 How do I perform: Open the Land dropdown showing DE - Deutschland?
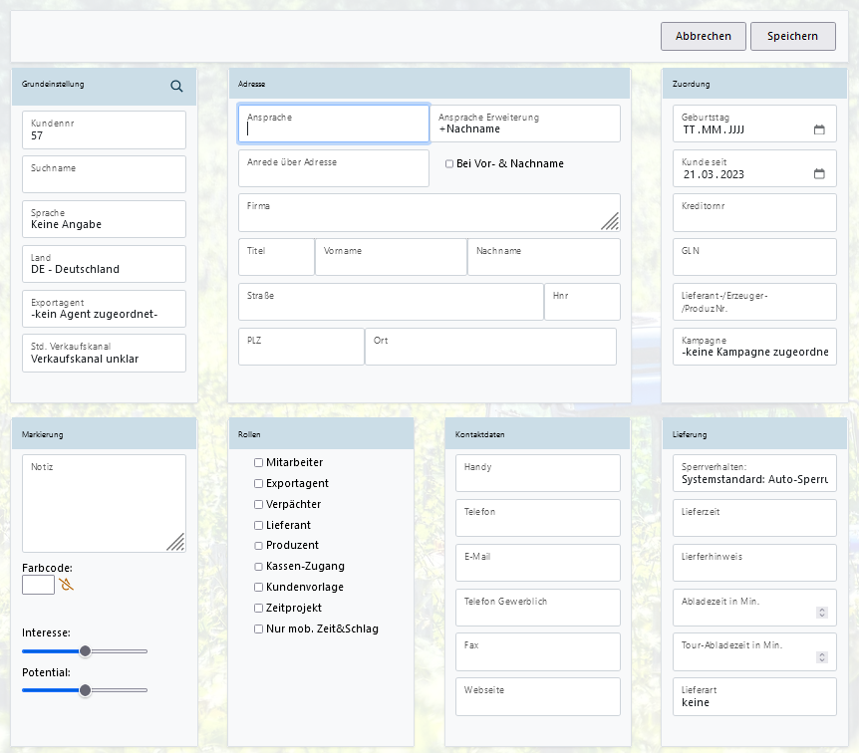click(104, 264)
